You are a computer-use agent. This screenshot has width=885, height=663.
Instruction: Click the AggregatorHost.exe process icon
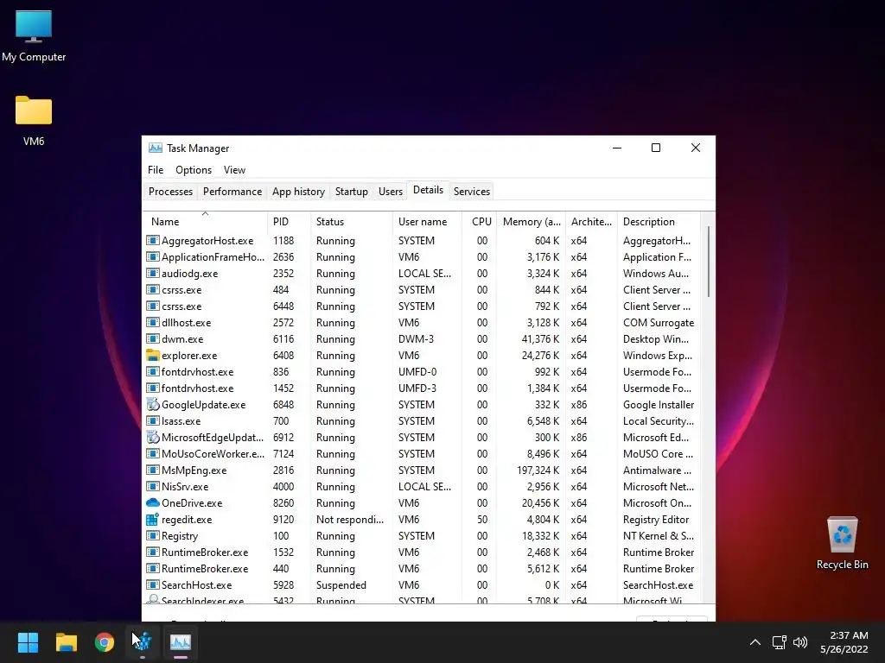(152, 240)
